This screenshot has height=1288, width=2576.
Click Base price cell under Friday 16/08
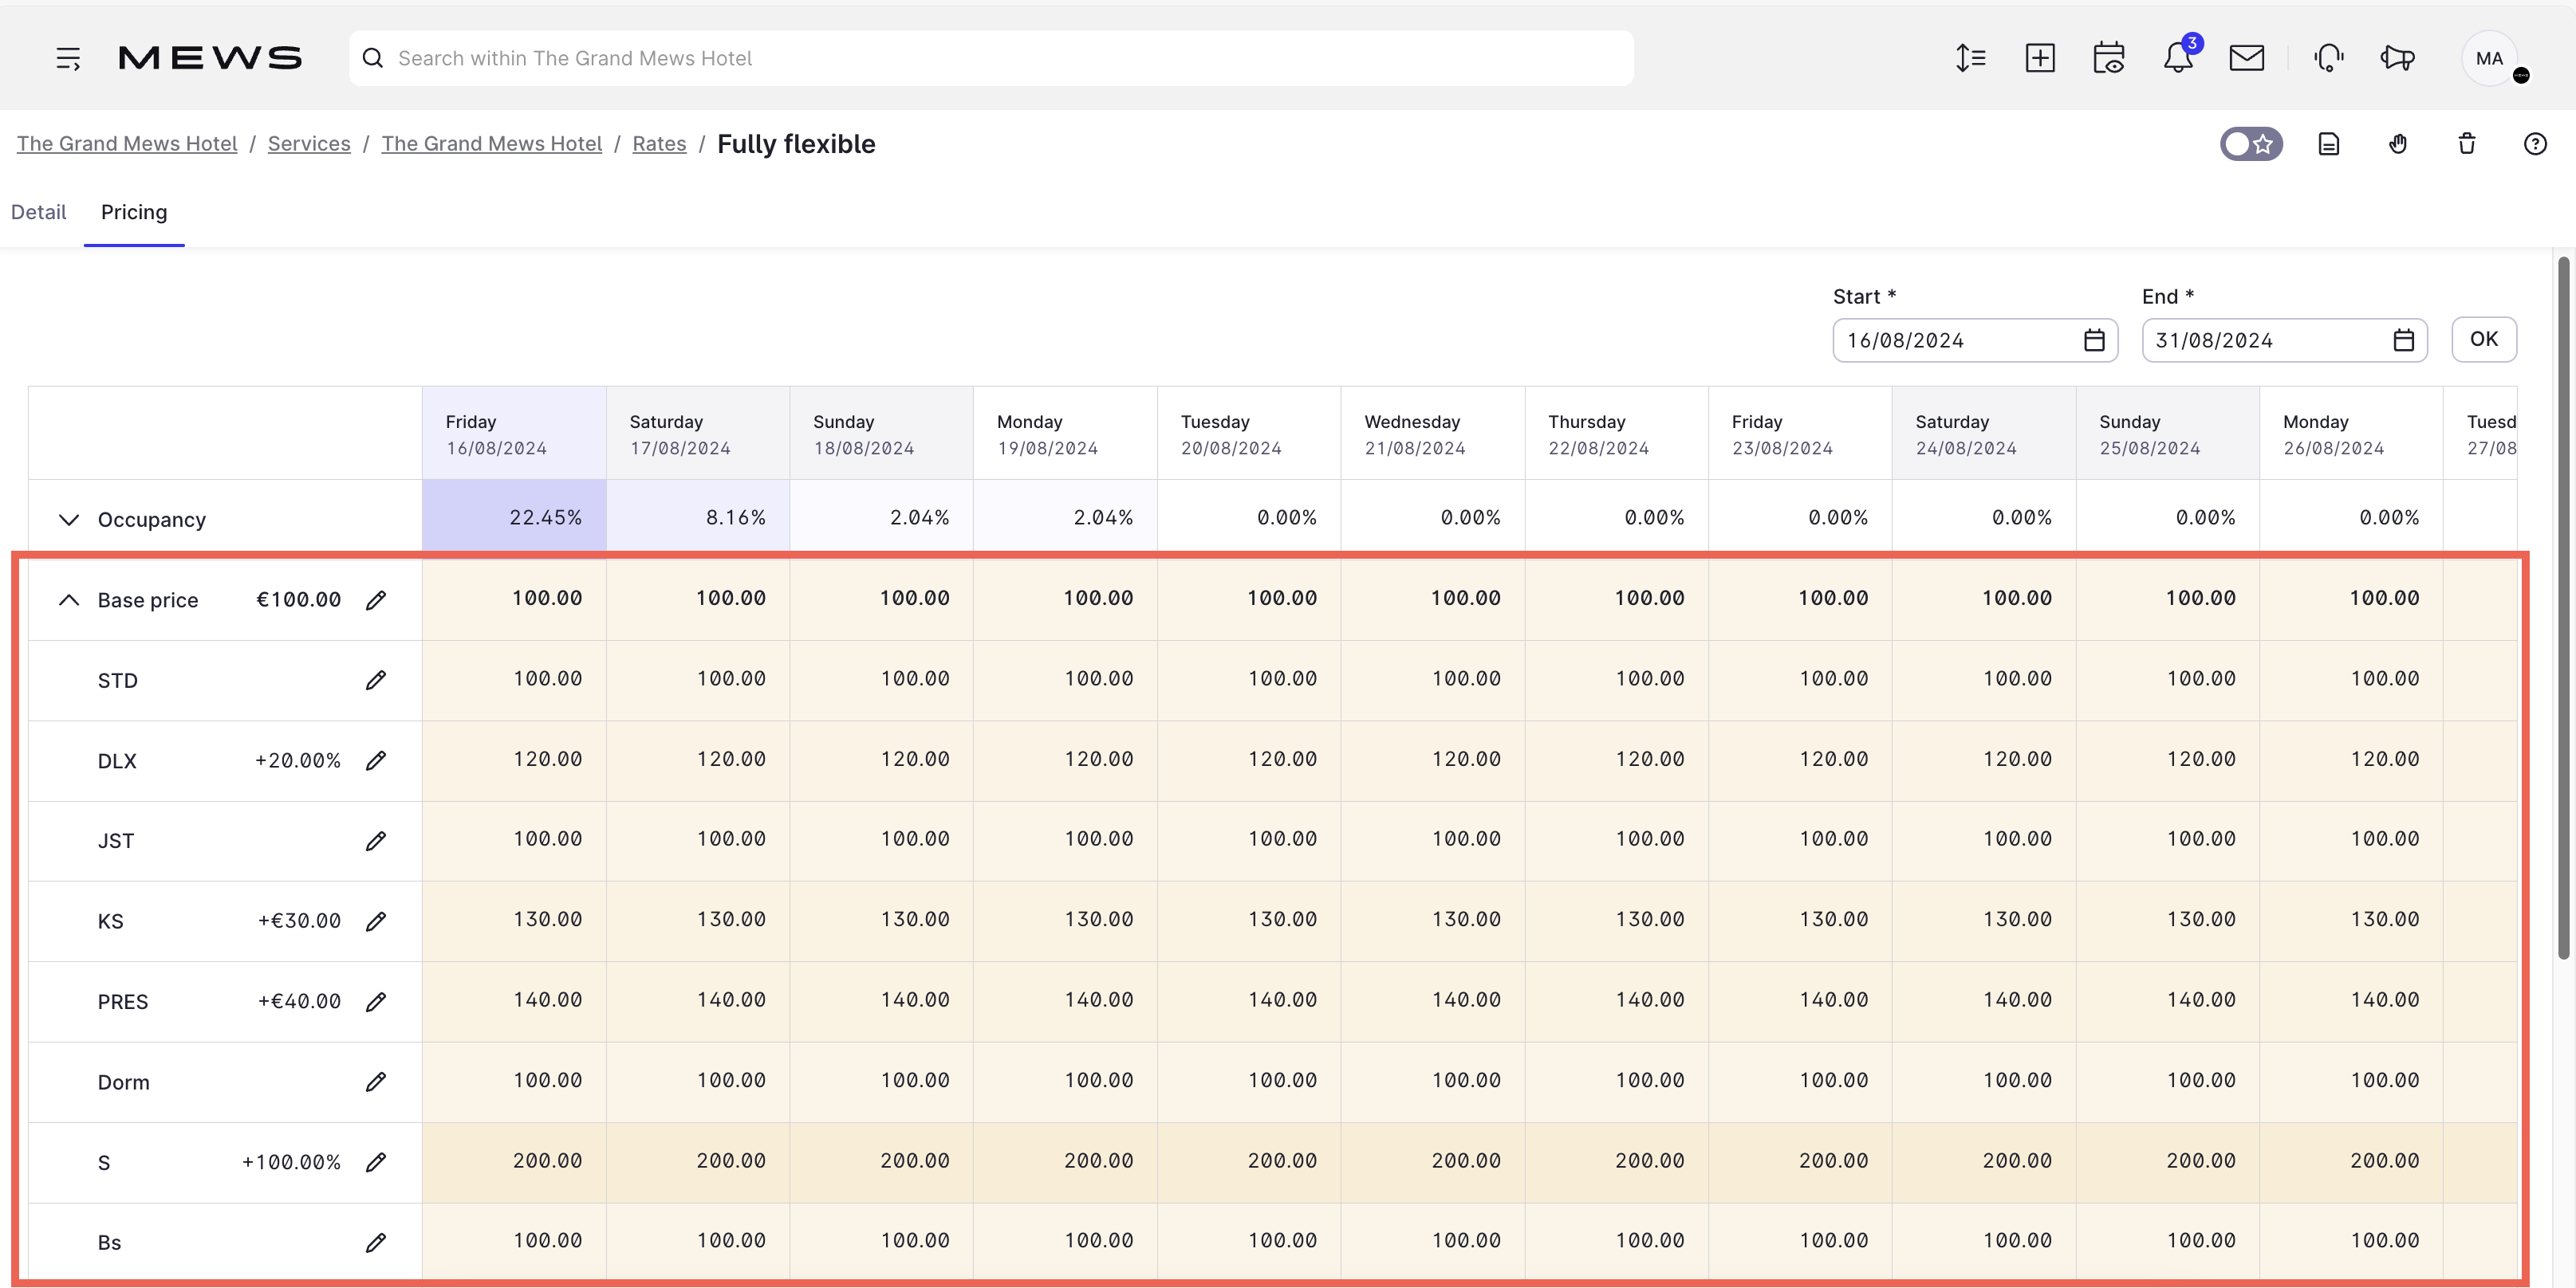point(514,599)
